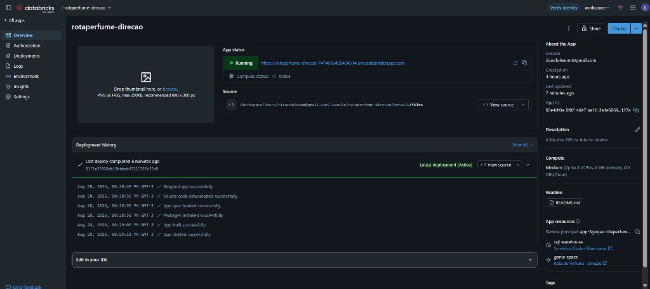Viewport: 650px width, 289px height.
Task: Click View source in Source section
Action: [x=498, y=105]
